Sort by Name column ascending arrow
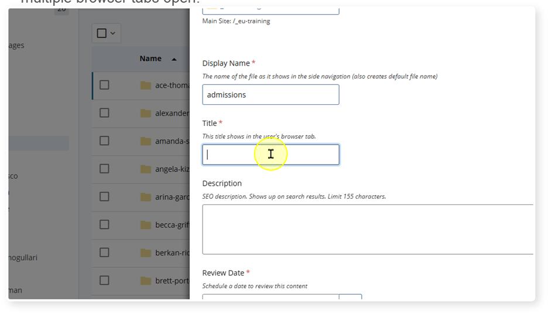Image resolution: width=548 pixels, height=314 pixels. tap(174, 59)
